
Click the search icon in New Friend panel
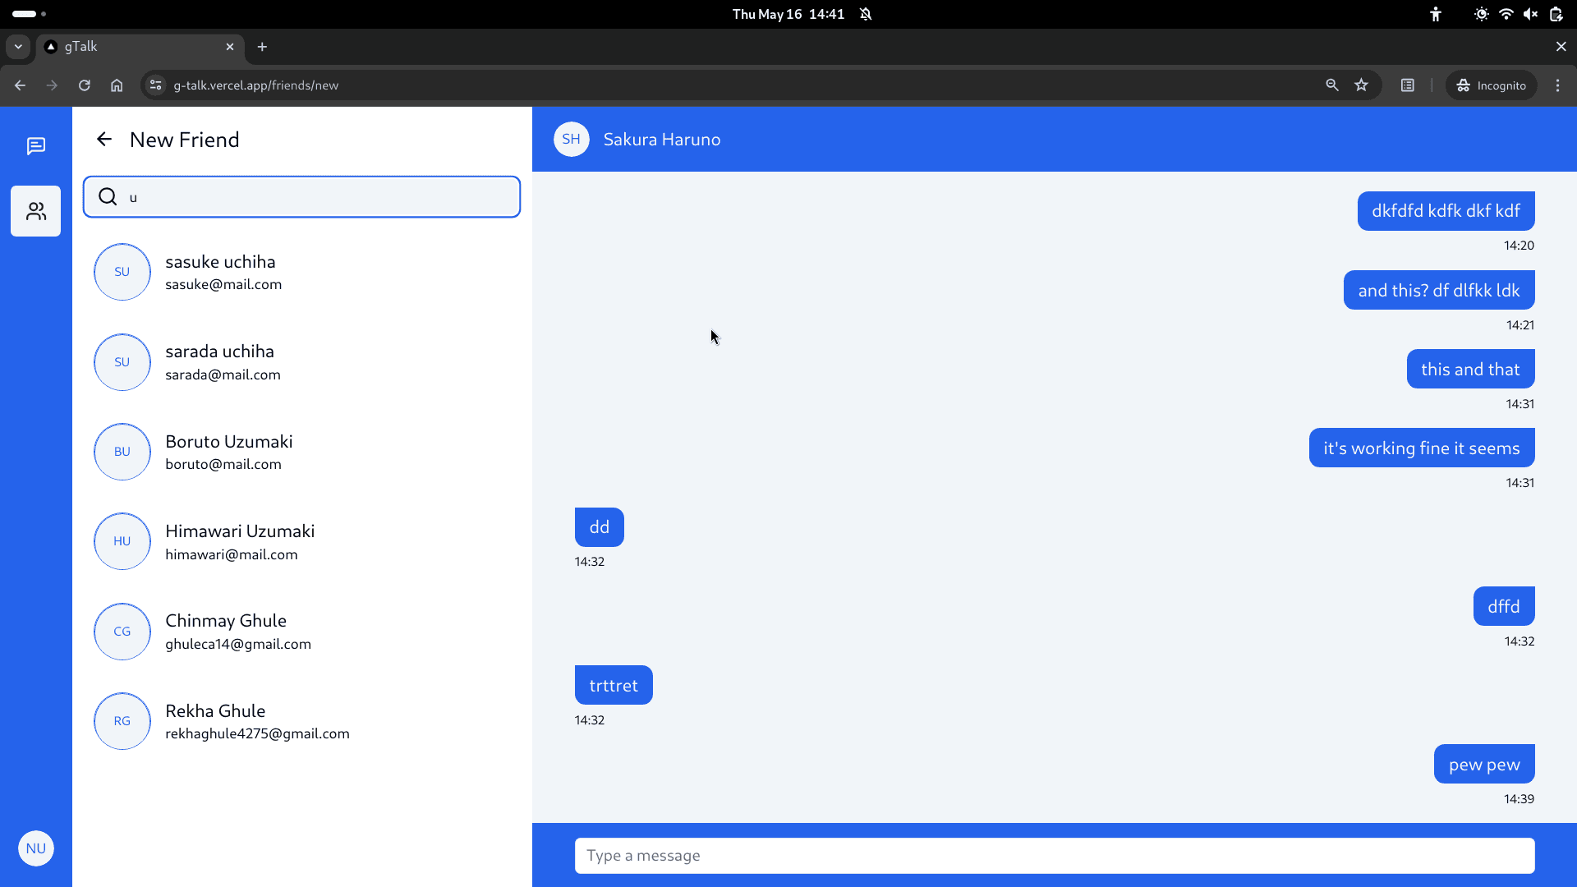108,196
